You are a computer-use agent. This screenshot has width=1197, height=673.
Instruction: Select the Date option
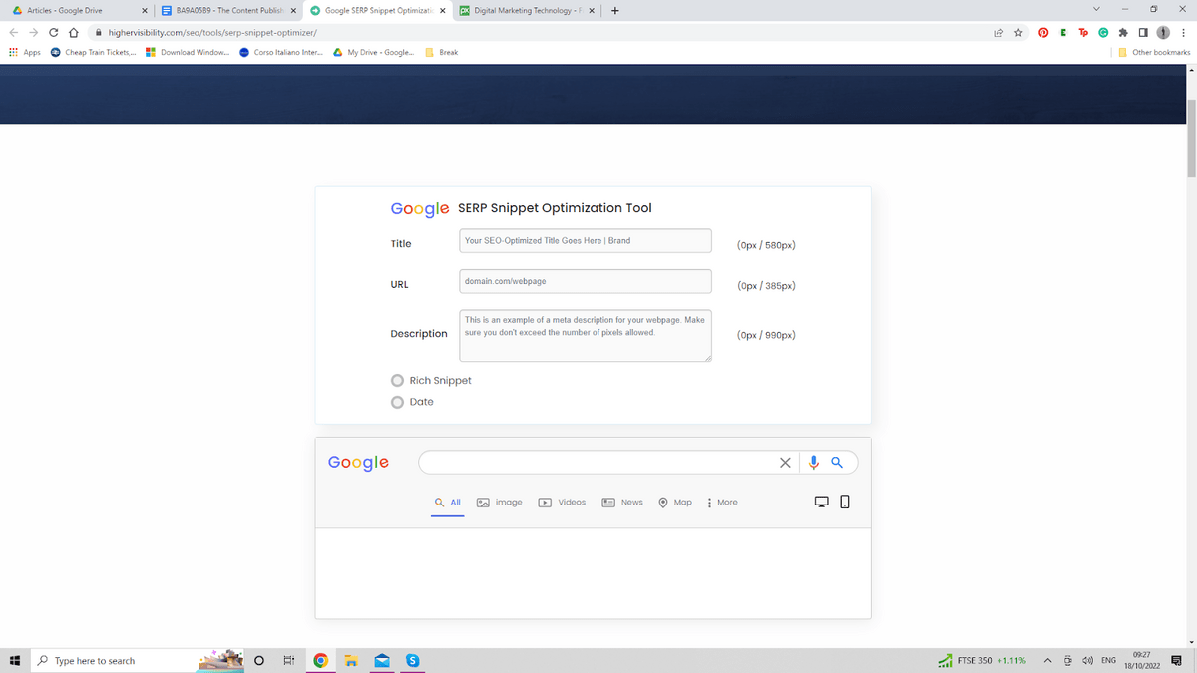(397, 401)
